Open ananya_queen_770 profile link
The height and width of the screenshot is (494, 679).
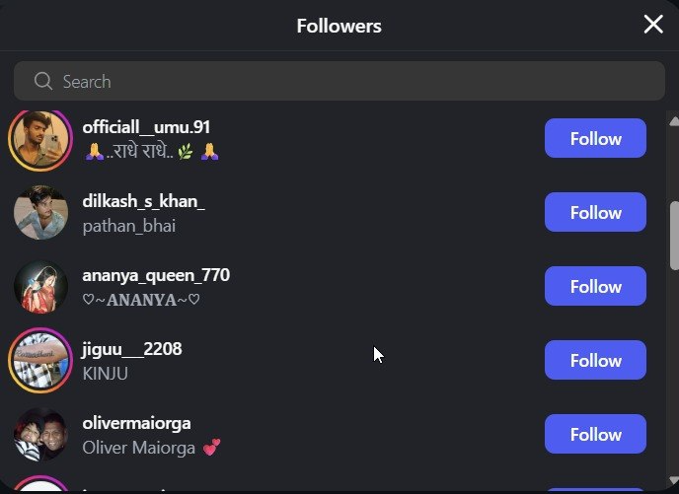pos(156,275)
